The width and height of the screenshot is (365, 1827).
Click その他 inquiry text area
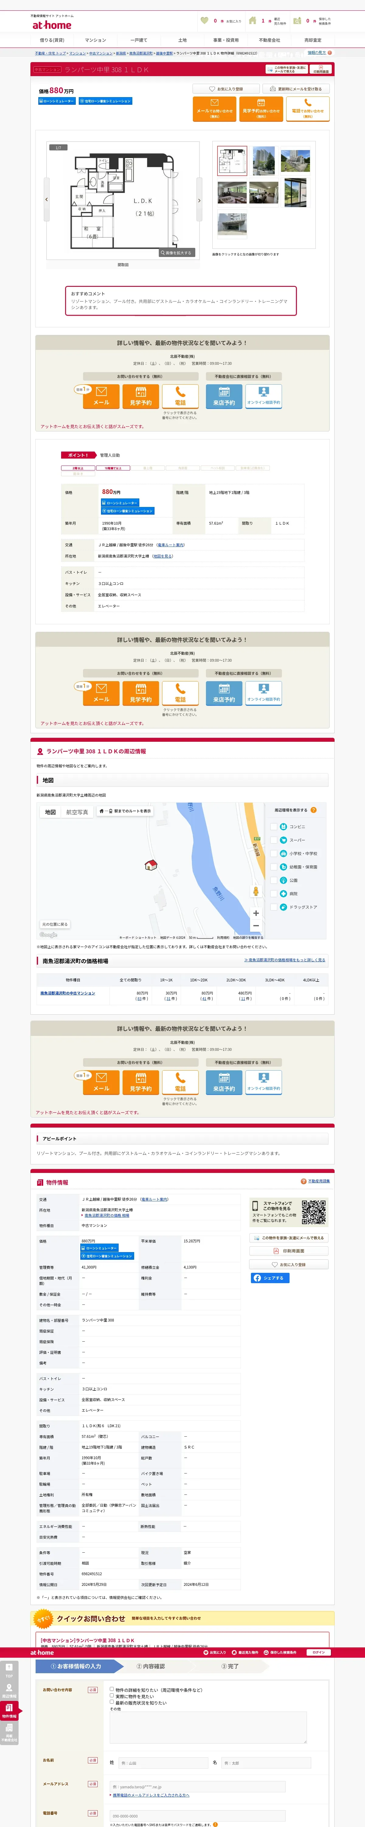tap(208, 1728)
